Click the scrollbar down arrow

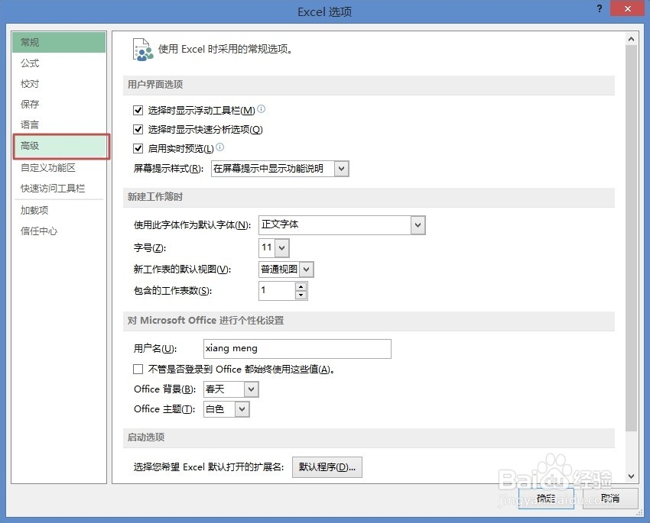click(x=631, y=476)
